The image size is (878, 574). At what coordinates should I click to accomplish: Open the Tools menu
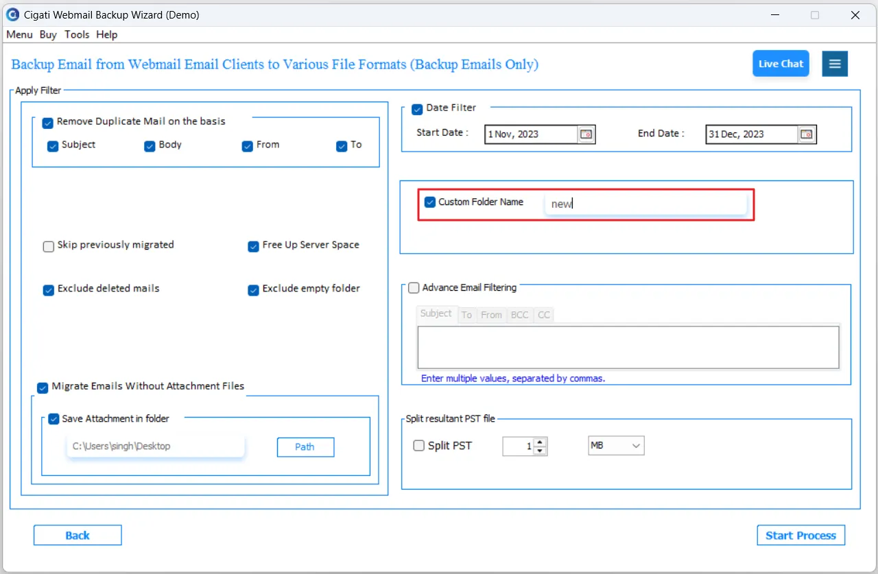[x=77, y=34]
